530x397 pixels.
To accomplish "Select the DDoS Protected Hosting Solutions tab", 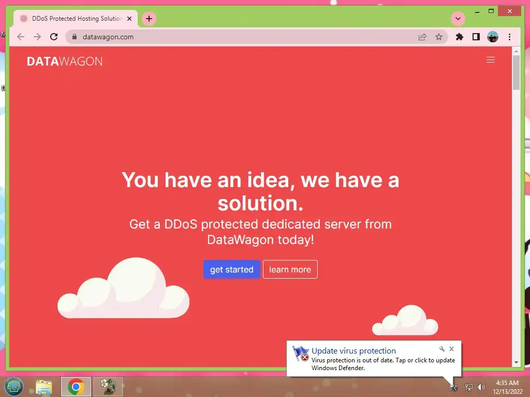I will (76, 19).
